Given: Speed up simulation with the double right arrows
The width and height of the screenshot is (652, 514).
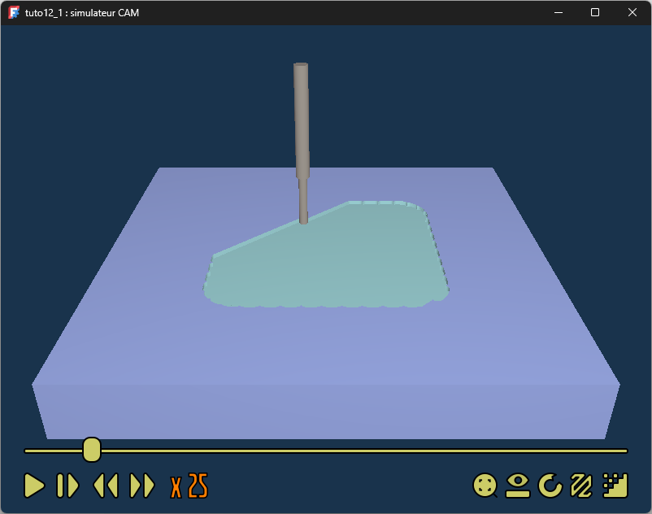Looking at the screenshot, I should click(x=142, y=486).
